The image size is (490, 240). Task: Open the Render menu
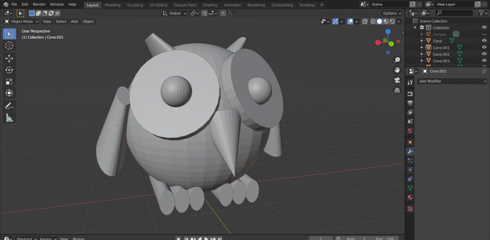(39, 4)
